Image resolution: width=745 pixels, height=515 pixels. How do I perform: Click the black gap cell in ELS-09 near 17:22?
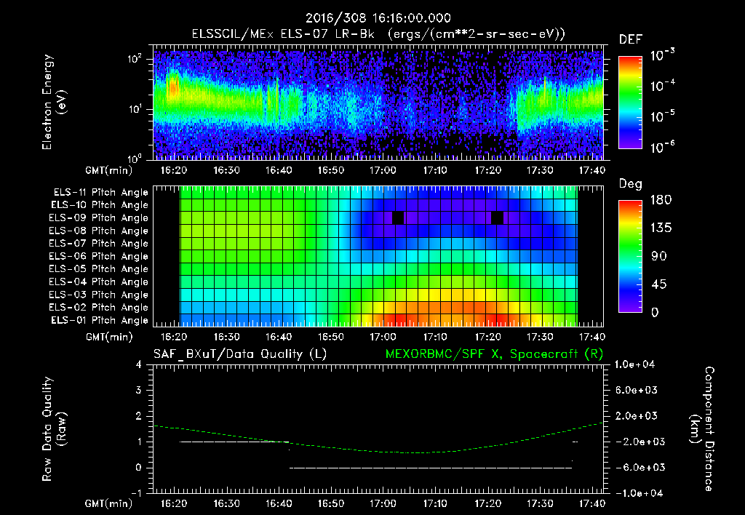pos(497,218)
